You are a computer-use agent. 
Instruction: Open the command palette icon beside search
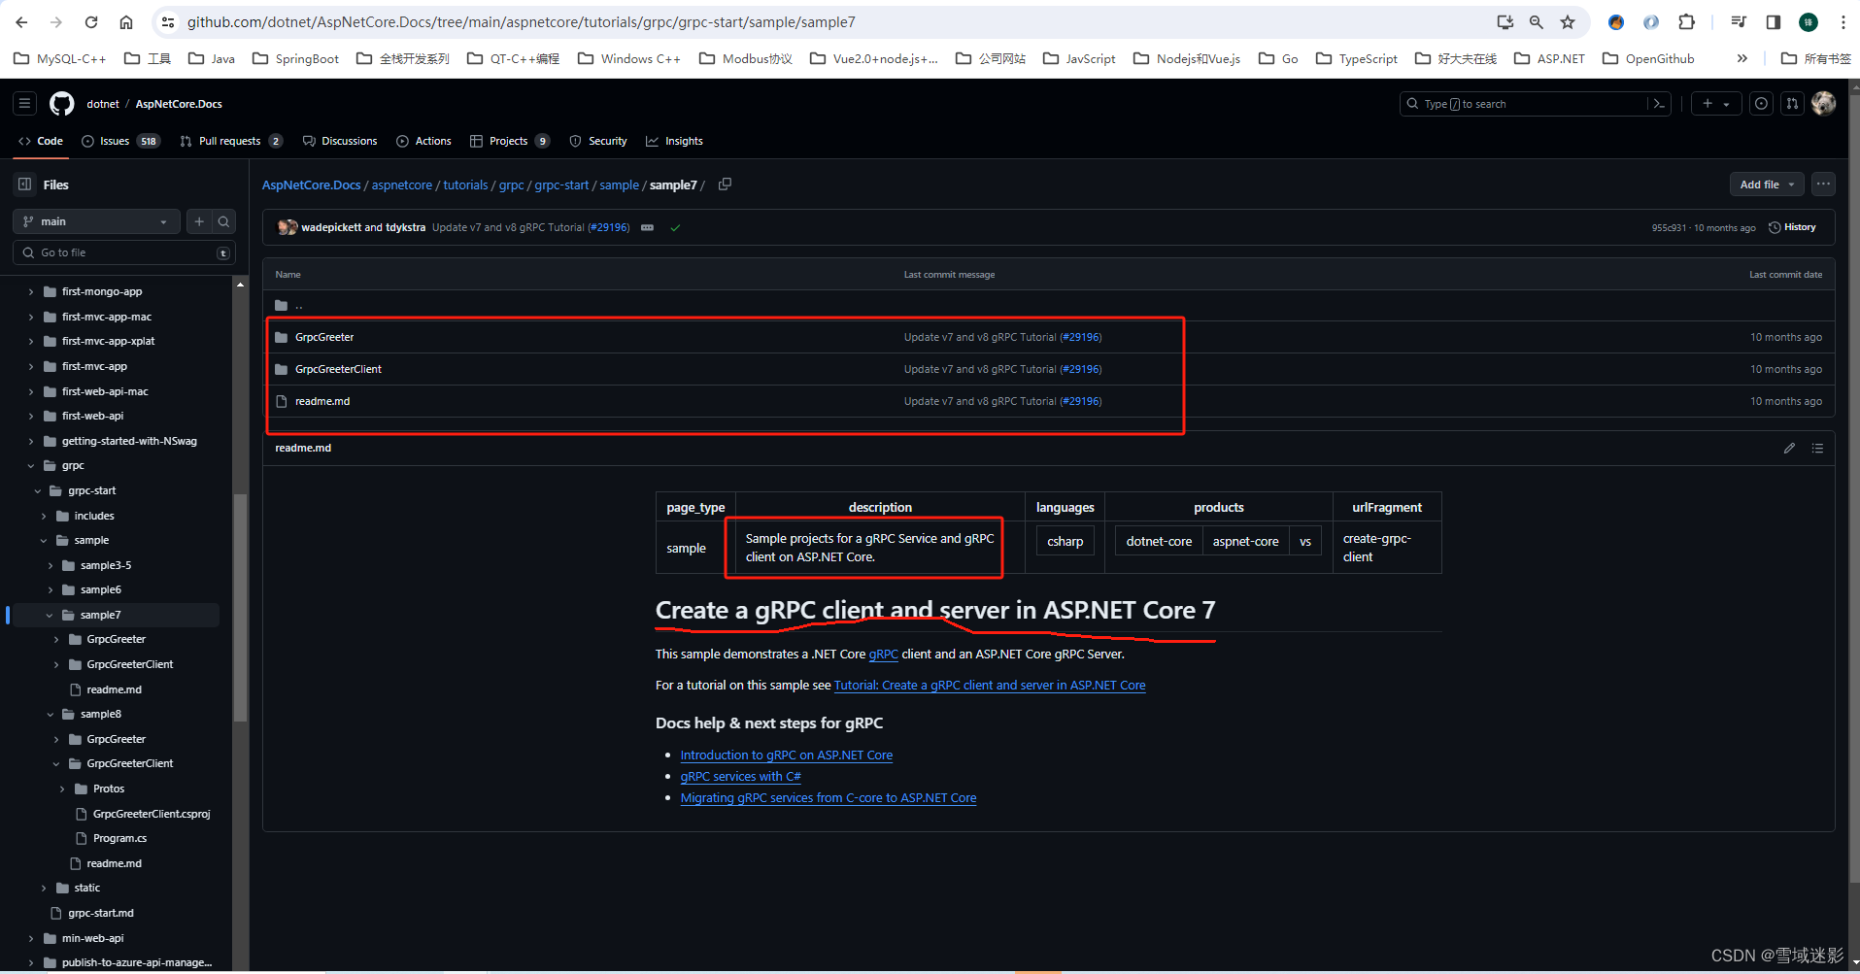point(1659,104)
